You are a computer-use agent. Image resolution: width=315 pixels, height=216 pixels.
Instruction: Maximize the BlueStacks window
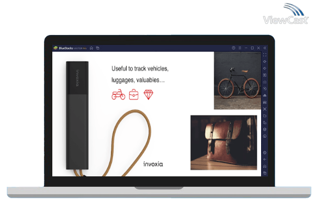coord(252,48)
